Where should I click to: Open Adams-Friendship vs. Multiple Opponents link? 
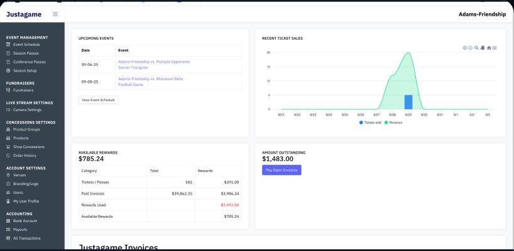point(154,62)
